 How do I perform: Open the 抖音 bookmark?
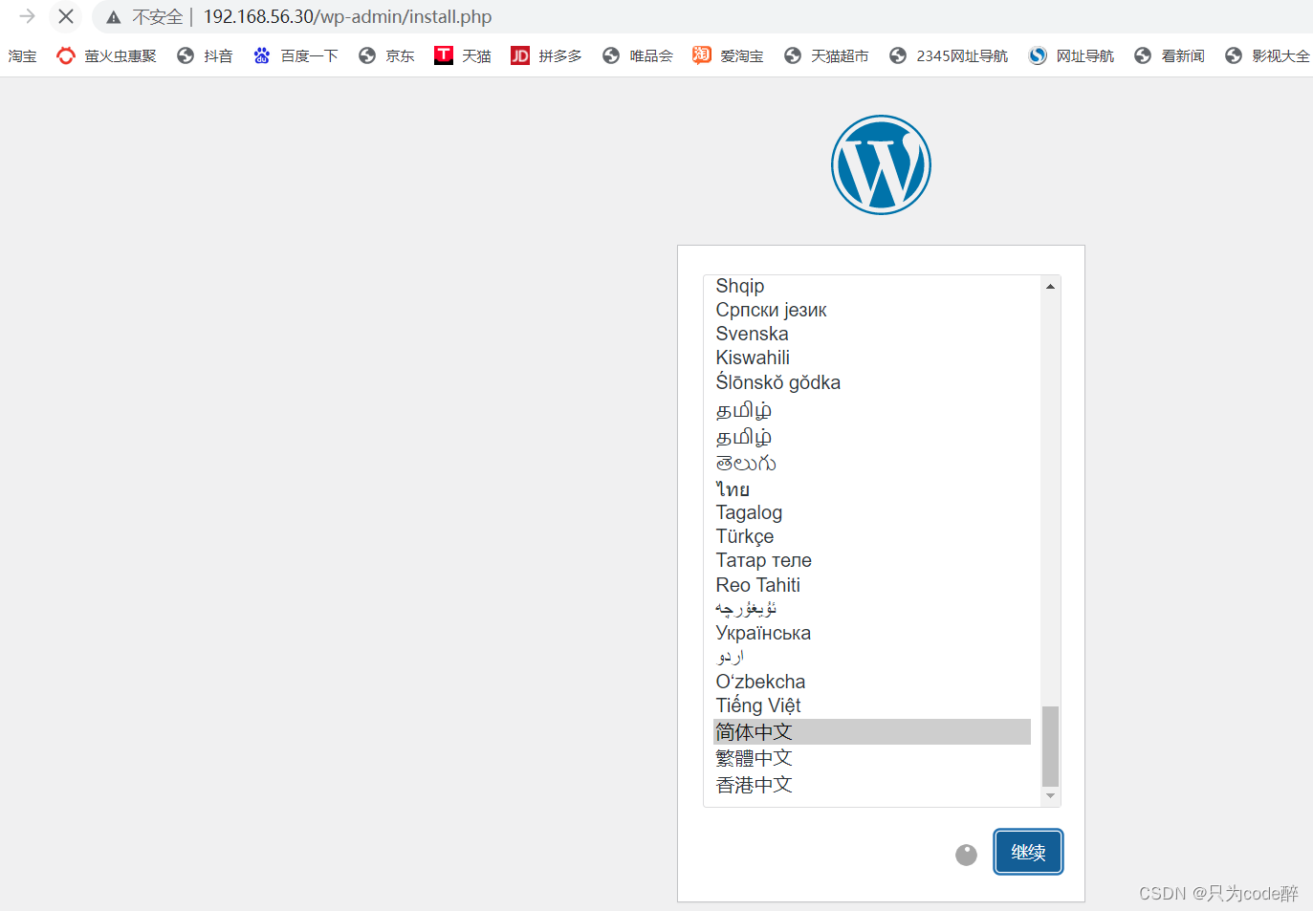(205, 56)
